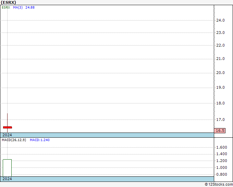Viewport: 233px width, 187px height.
Task: Click the MACD(26,12,9) indicator label
Action: coord(14,140)
